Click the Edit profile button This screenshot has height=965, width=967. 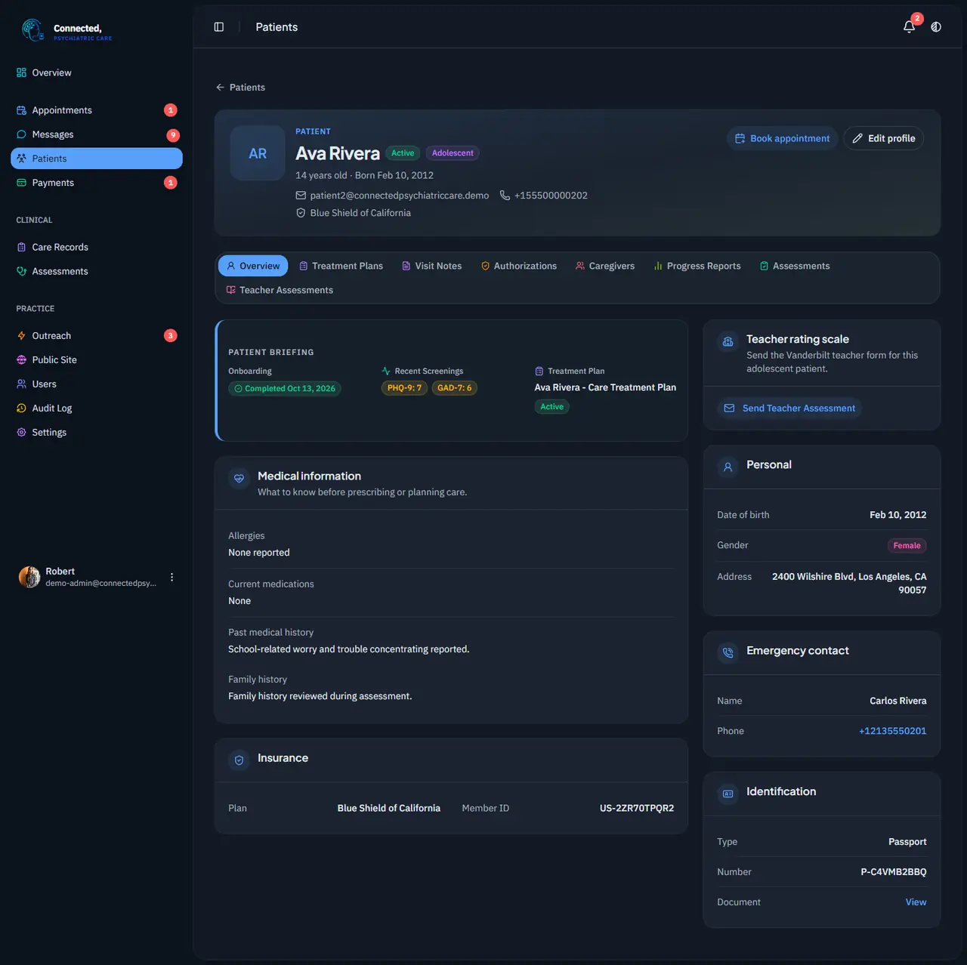coord(883,138)
